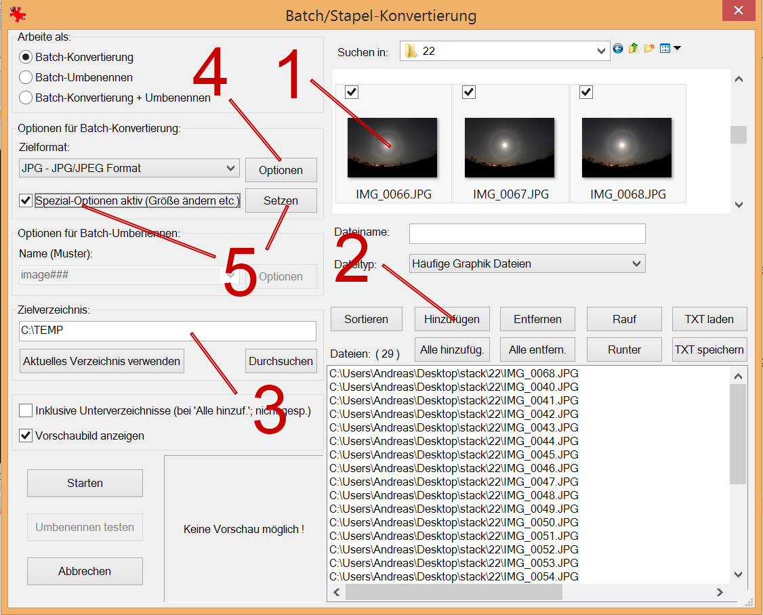Open the view menu icon
The image size is (763, 615).
coord(669,49)
